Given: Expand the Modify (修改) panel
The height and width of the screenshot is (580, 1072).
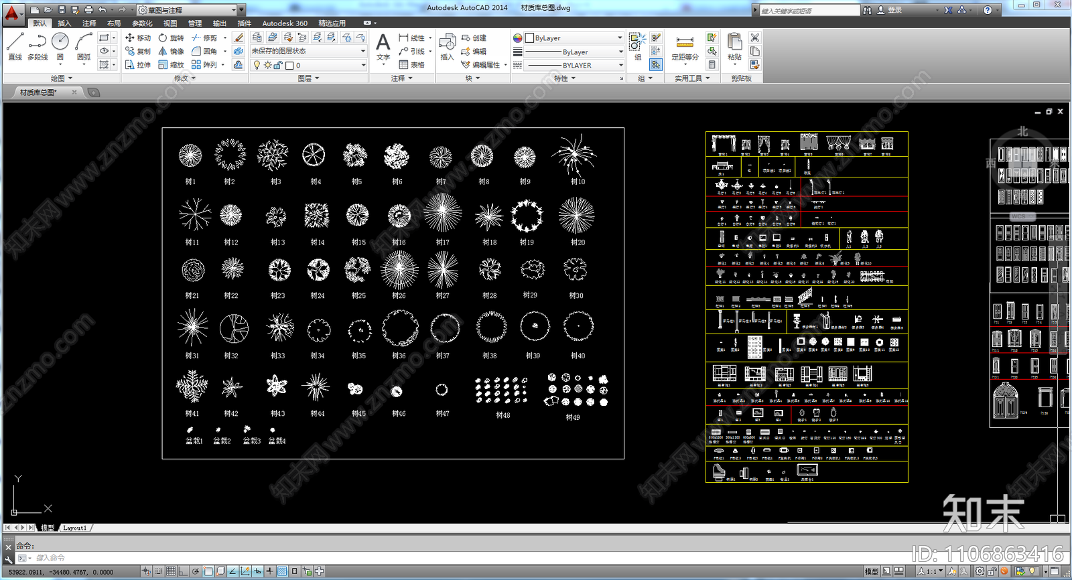Looking at the screenshot, I should coord(184,78).
